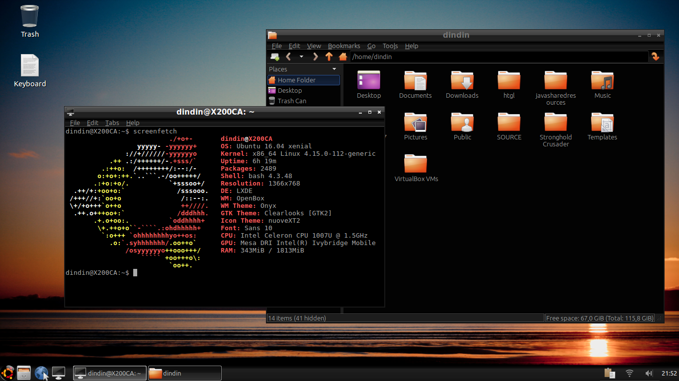Select Trash Can in Places sidebar

(x=304, y=101)
